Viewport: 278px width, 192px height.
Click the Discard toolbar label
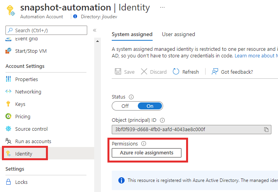click(158, 72)
